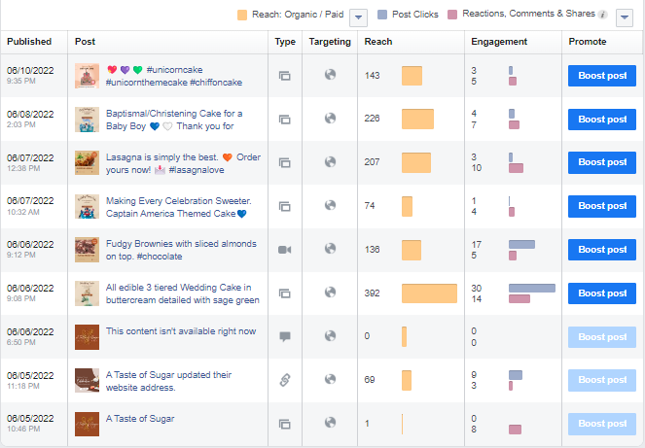
Task: Click the Published column header
Action: (29, 42)
